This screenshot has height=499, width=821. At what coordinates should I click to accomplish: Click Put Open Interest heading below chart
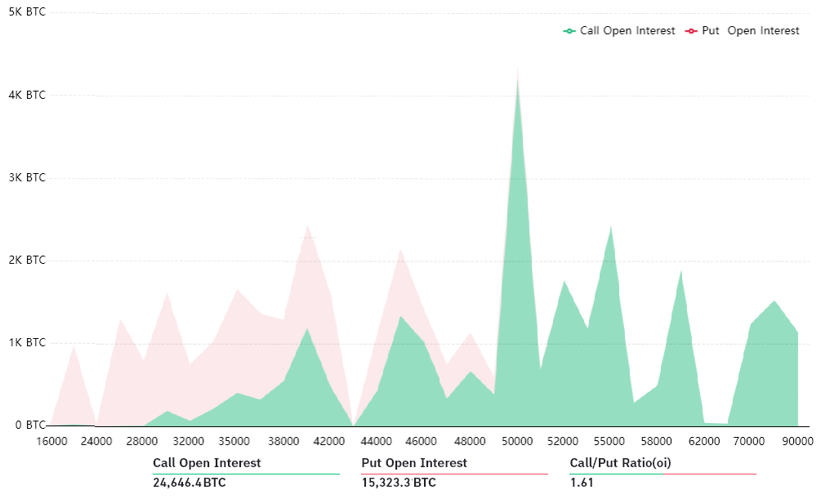click(x=414, y=463)
